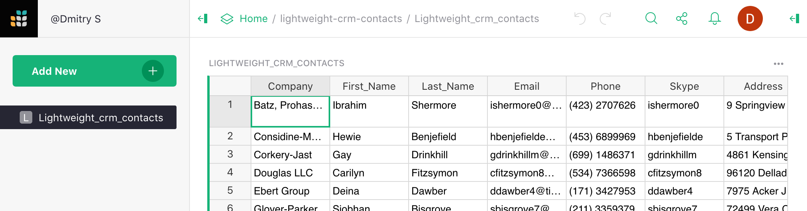
Task: Open the share menu icon
Action: [682, 19]
